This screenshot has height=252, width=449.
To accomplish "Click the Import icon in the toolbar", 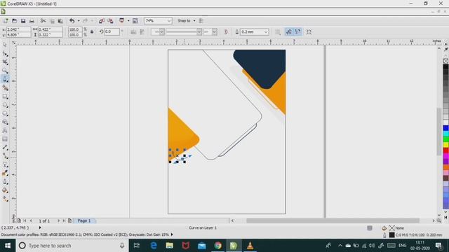I will click(x=102, y=21).
